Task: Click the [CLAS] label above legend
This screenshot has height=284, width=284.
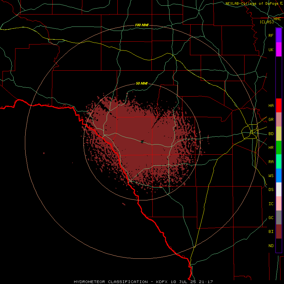Action: pos(267,22)
